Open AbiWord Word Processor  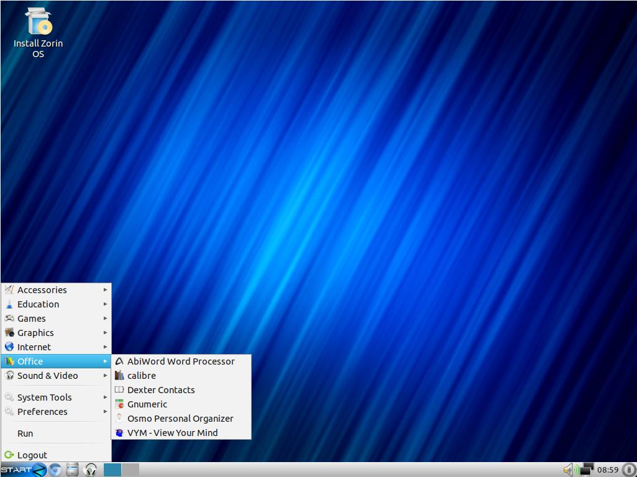181,361
